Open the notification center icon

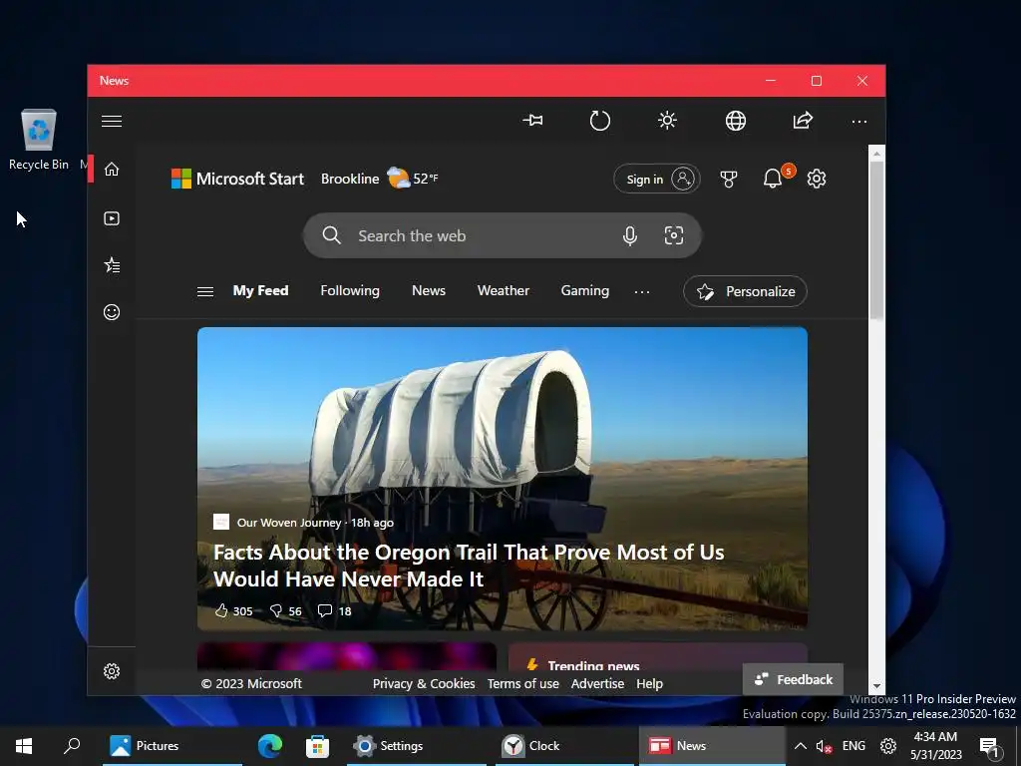tap(990, 747)
